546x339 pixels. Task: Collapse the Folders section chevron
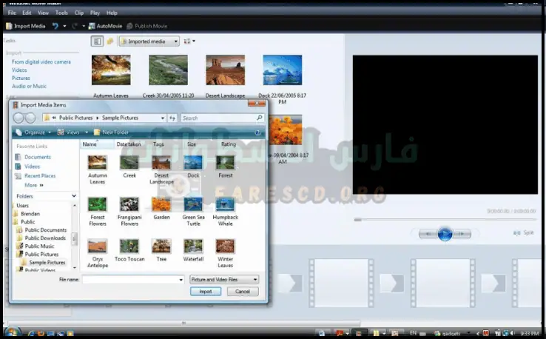74,196
